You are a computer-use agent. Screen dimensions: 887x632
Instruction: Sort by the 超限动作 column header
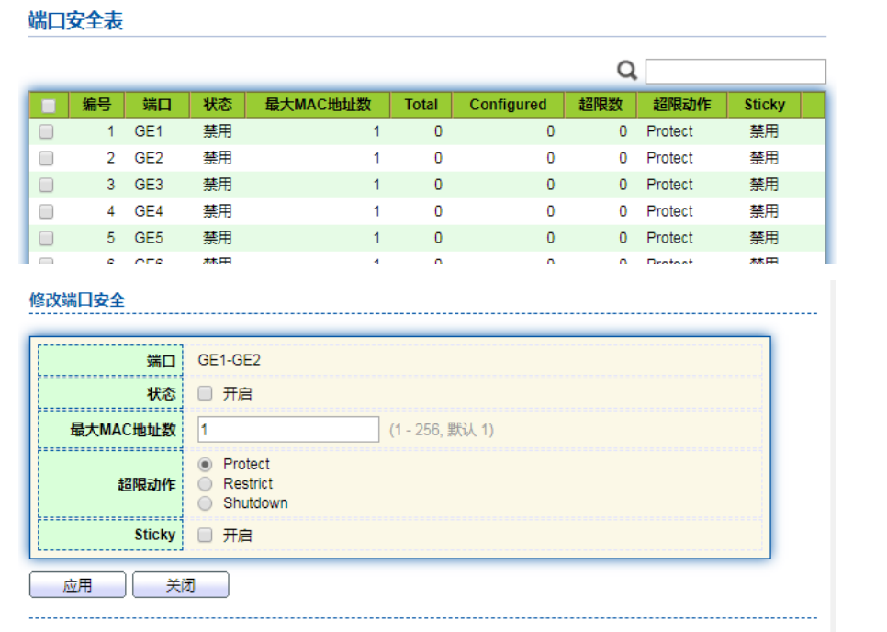point(681,105)
